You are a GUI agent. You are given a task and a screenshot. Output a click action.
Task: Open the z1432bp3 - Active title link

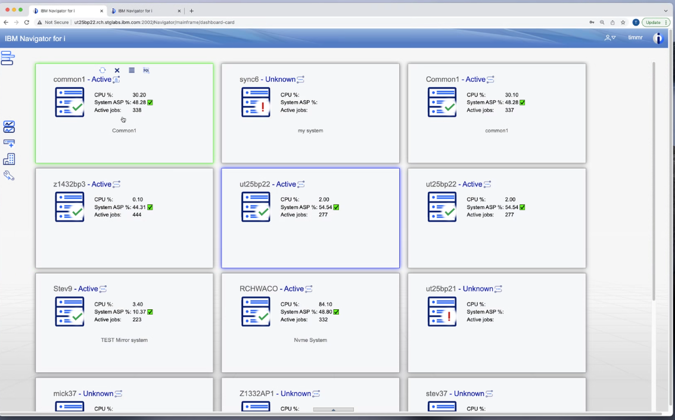(x=82, y=184)
